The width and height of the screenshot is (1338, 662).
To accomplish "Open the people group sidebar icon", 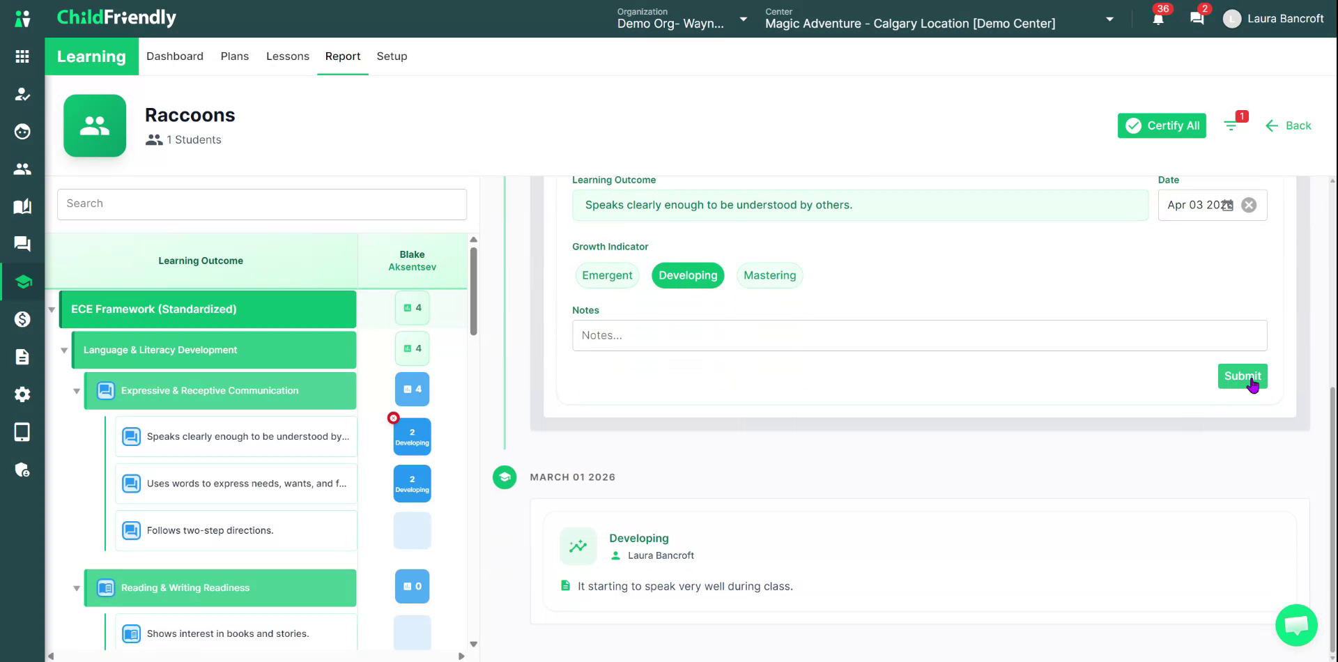I will pos(22,169).
